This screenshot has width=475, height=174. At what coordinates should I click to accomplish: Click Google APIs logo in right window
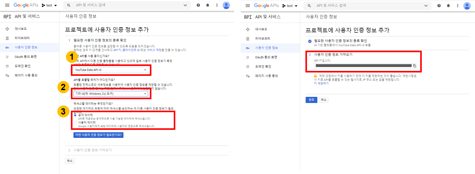(266, 6)
